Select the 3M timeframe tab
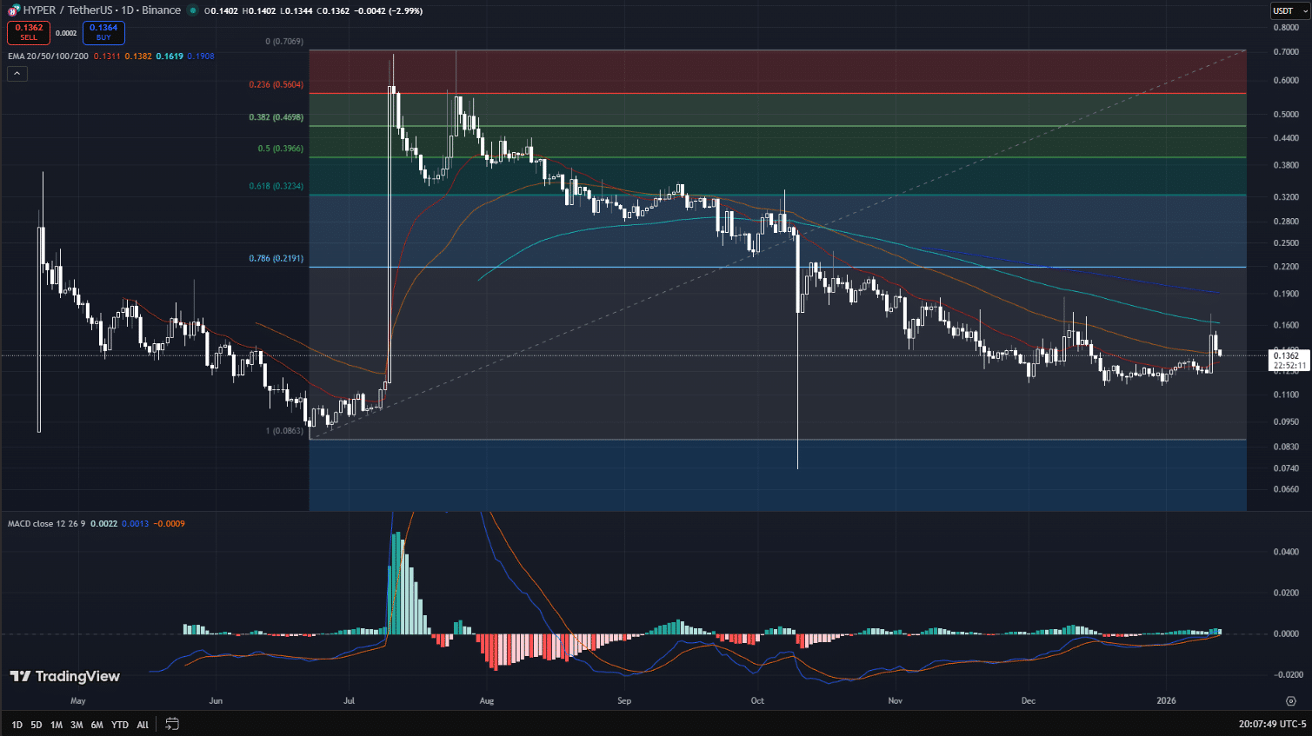 coord(77,724)
